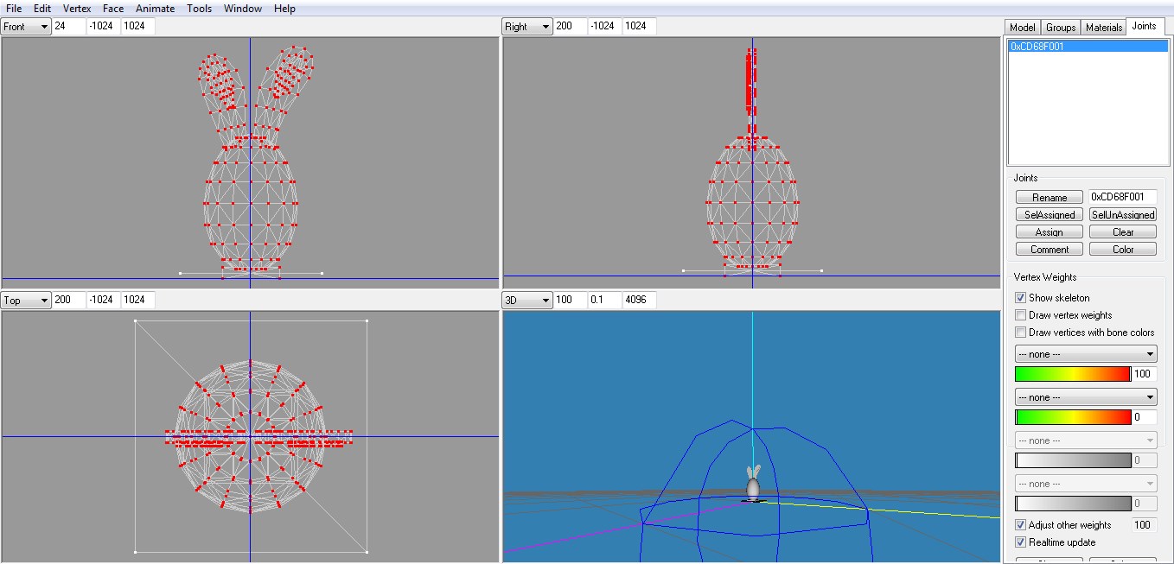This screenshot has height=564, width=1174.
Task: Click the Assign button
Action: click(1050, 231)
